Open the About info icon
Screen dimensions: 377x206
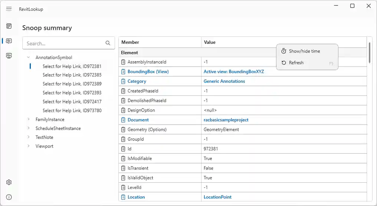[x=9, y=197]
